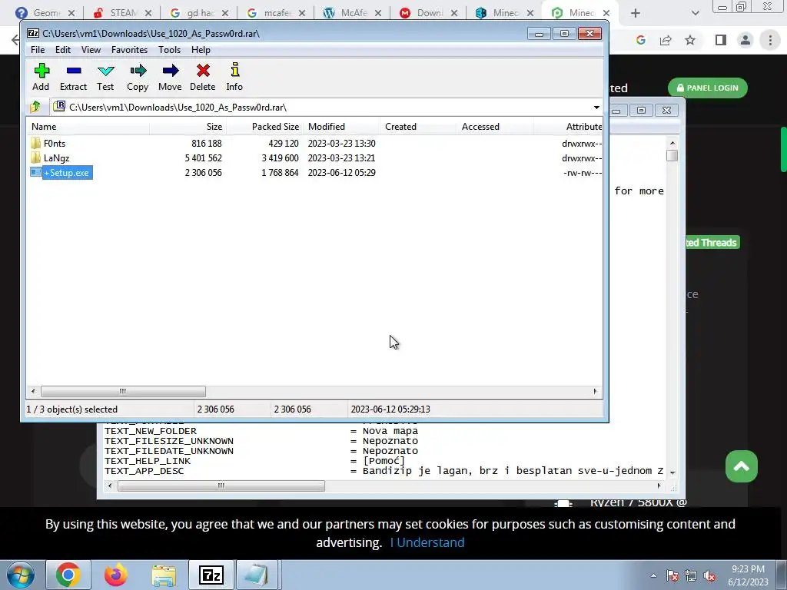Bookmark this page star icon
Screen dimensions: 787x590
tap(690, 40)
